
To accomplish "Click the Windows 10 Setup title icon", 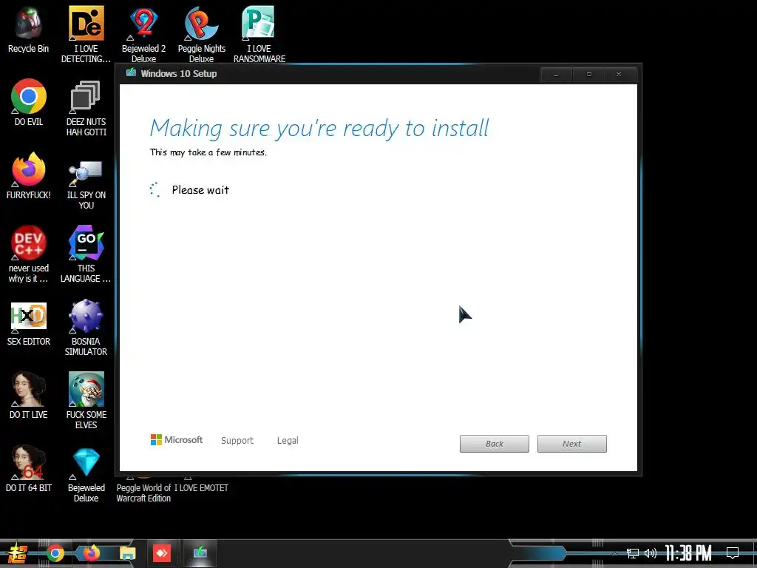I will (131, 73).
